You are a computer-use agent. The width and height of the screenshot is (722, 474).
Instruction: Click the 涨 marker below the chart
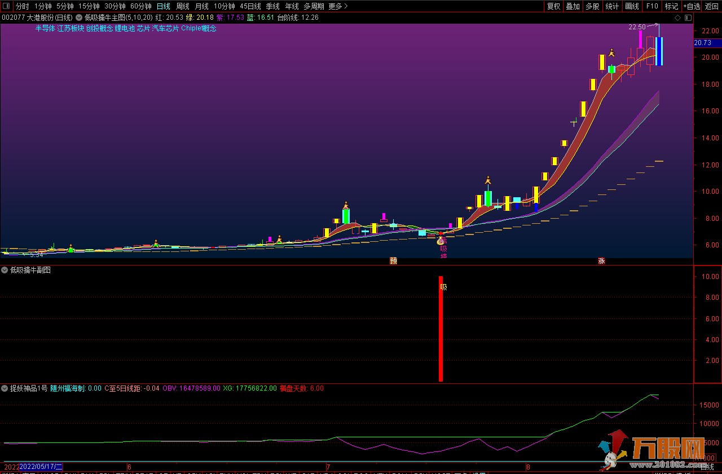pos(601,261)
